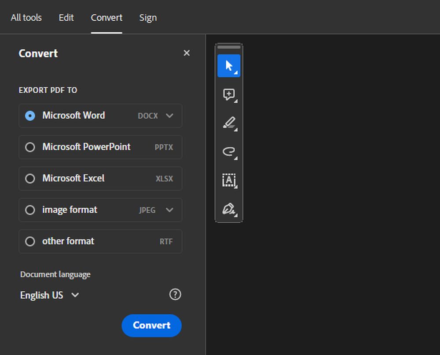Pick the Highlight tool
This screenshot has height=355, width=440.
click(x=229, y=123)
